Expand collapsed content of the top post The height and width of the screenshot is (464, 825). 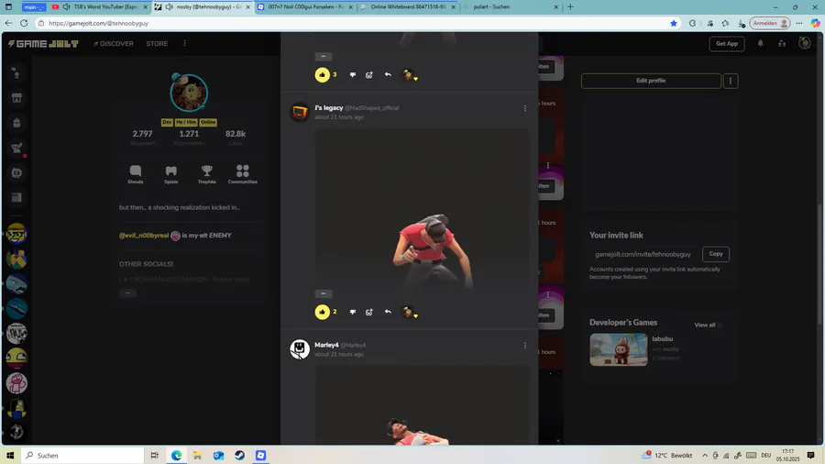[x=323, y=56]
